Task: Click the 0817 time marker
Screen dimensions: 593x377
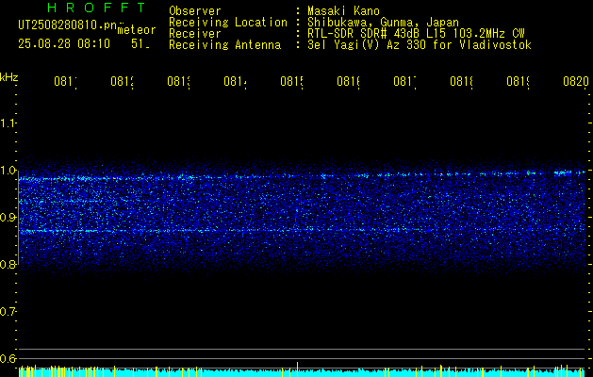Action: pos(405,81)
